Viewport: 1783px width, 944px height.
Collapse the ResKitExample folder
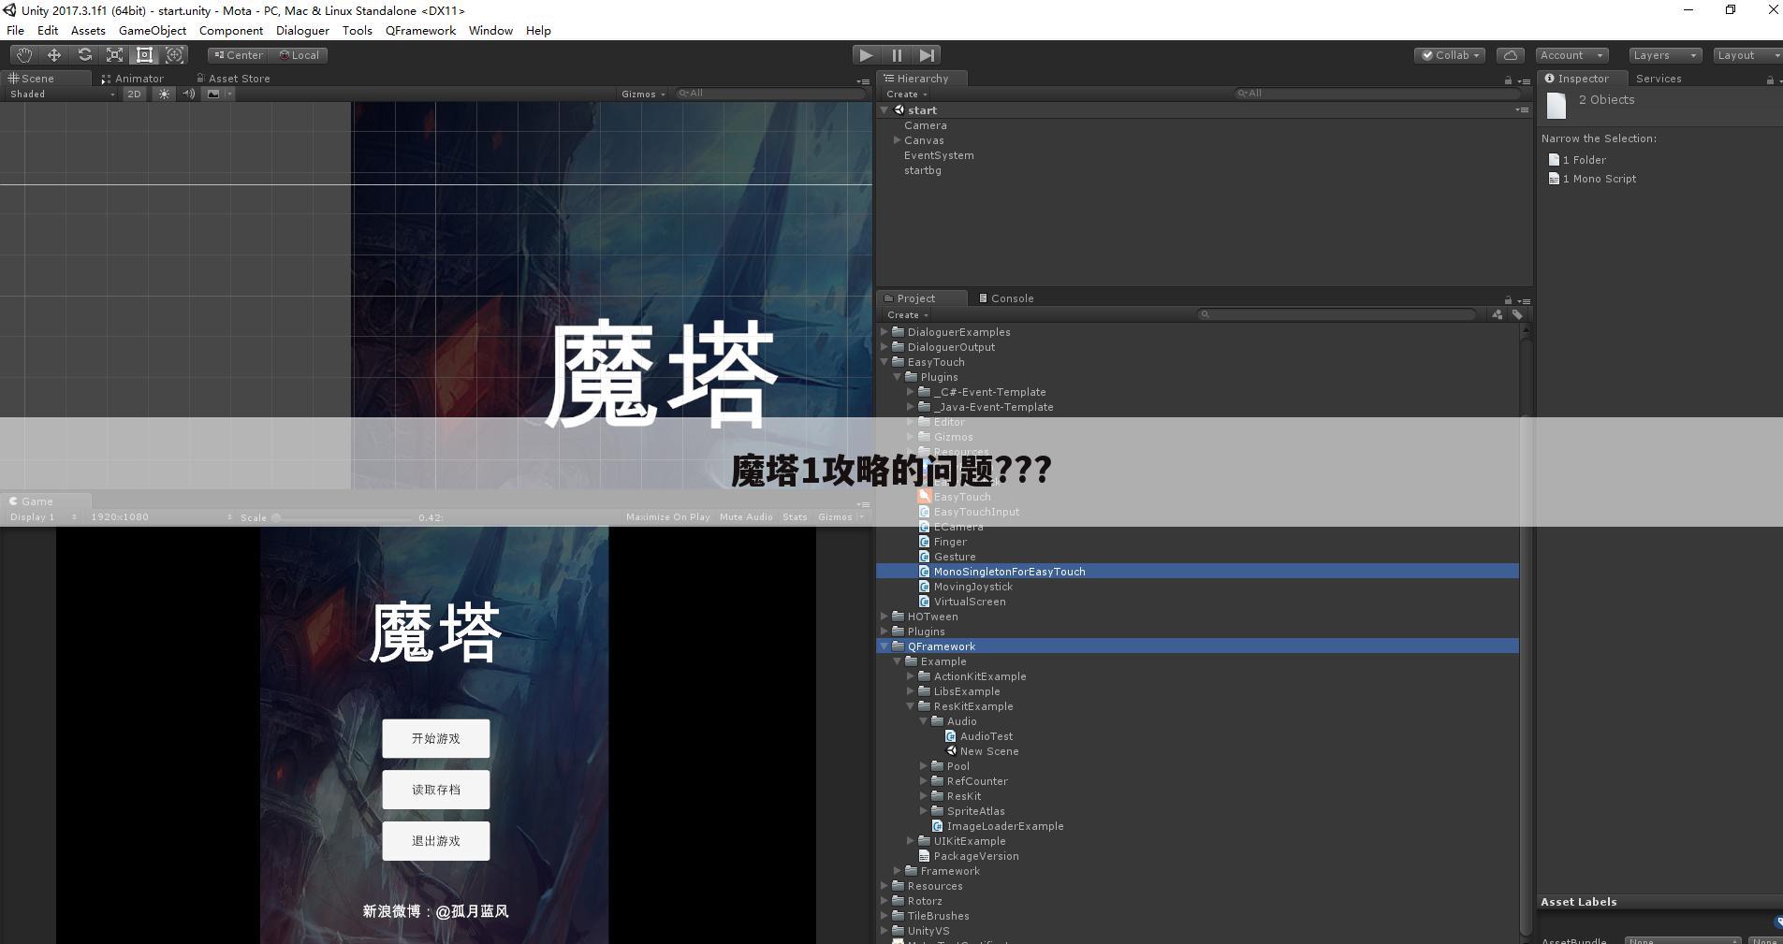click(911, 706)
